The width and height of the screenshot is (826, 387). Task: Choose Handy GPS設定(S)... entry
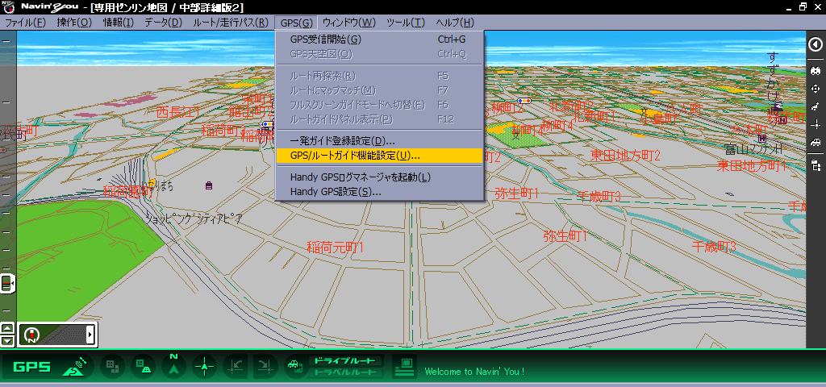379,192
